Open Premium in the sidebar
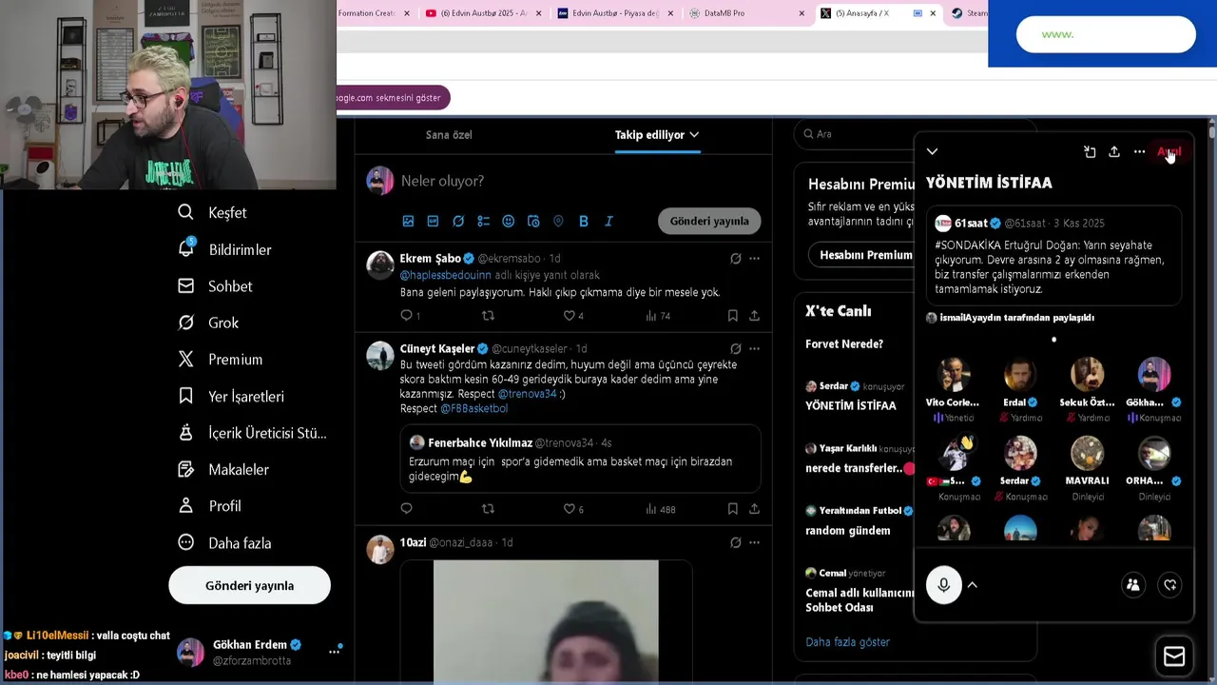The image size is (1217, 685). pyautogui.click(x=220, y=359)
